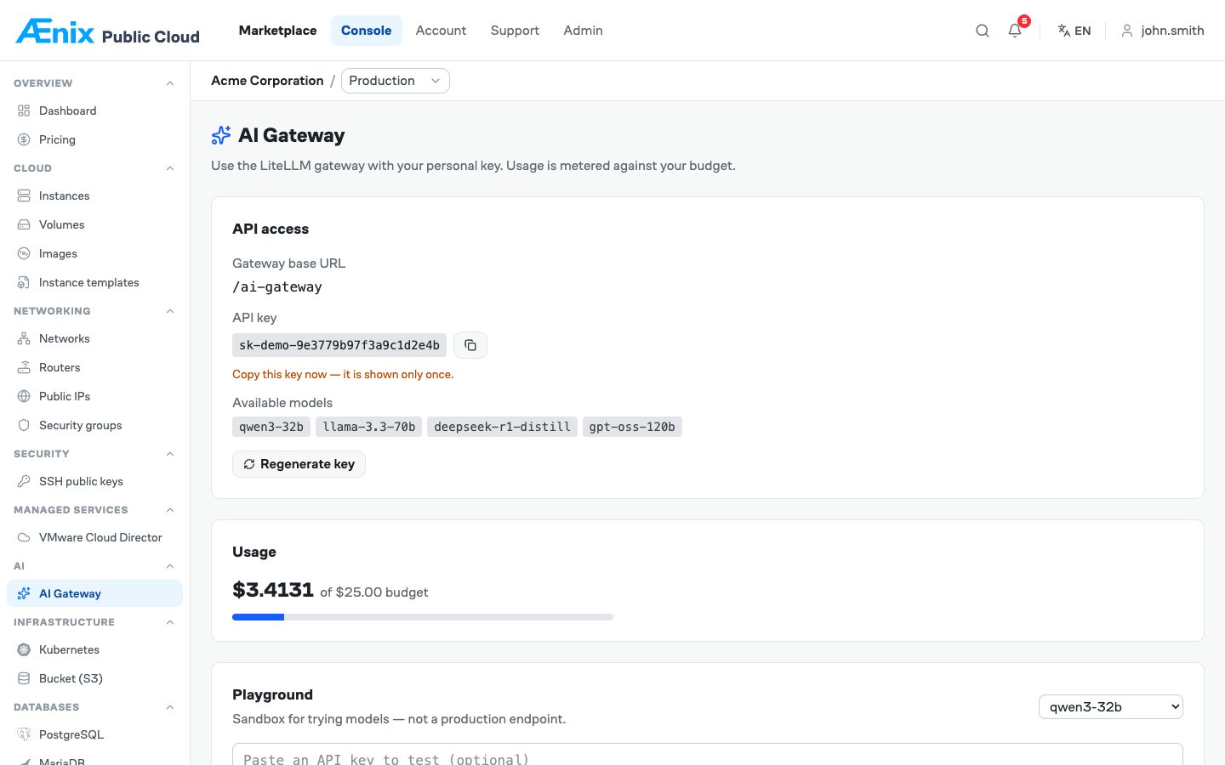Screen dimensions: 1225x765
Task: Collapse the Managed Services section
Action: coord(170,510)
